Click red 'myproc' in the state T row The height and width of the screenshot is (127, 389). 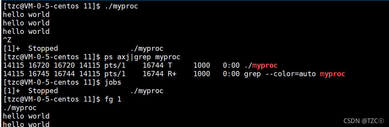[x=265, y=65]
